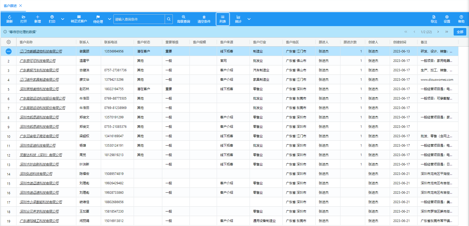Expand the print options dropdown arrow
This screenshot has width=469, height=226.
click(63, 19)
